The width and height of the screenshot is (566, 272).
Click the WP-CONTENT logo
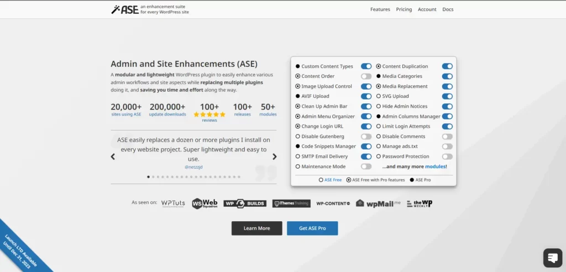(333, 203)
